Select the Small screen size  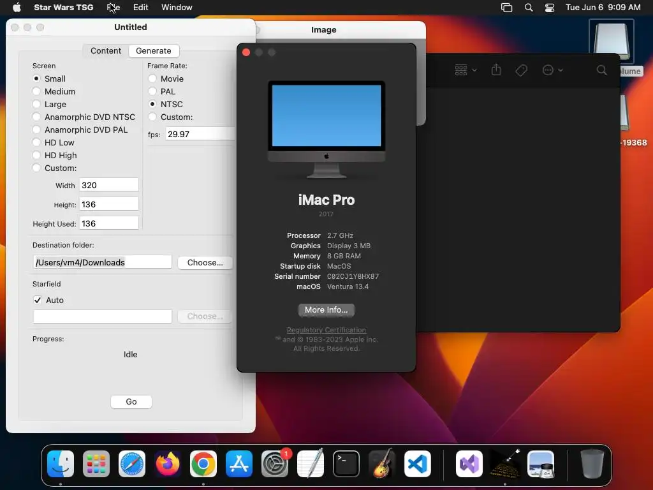point(36,78)
